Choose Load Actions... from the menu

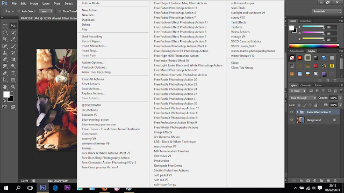click(x=92, y=88)
